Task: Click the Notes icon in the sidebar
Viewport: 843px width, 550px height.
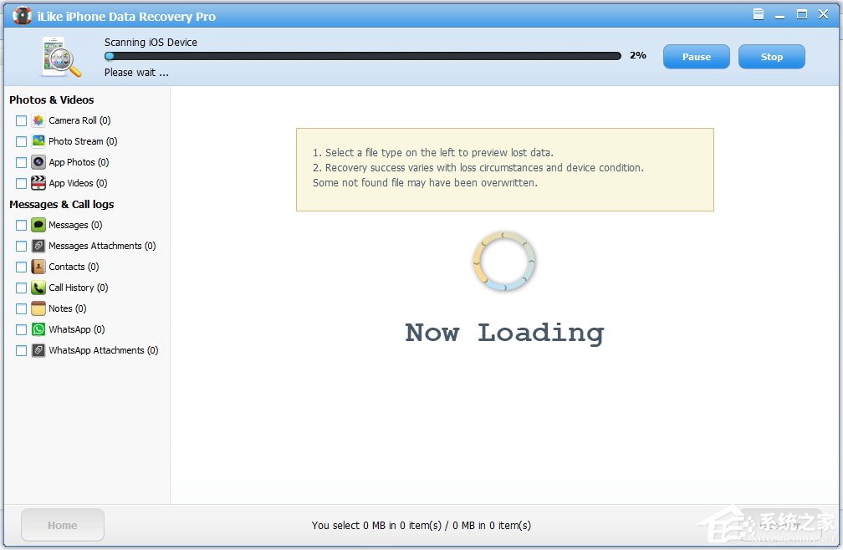Action: (x=37, y=308)
